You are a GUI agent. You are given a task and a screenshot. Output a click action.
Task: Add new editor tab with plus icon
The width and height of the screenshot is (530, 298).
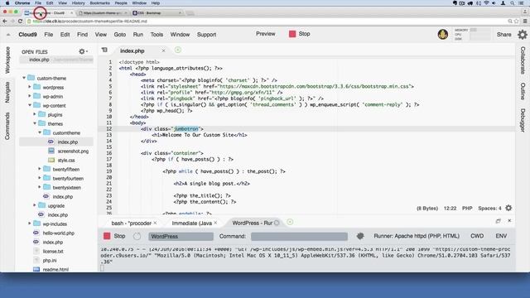pyautogui.click(x=178, y=50)
